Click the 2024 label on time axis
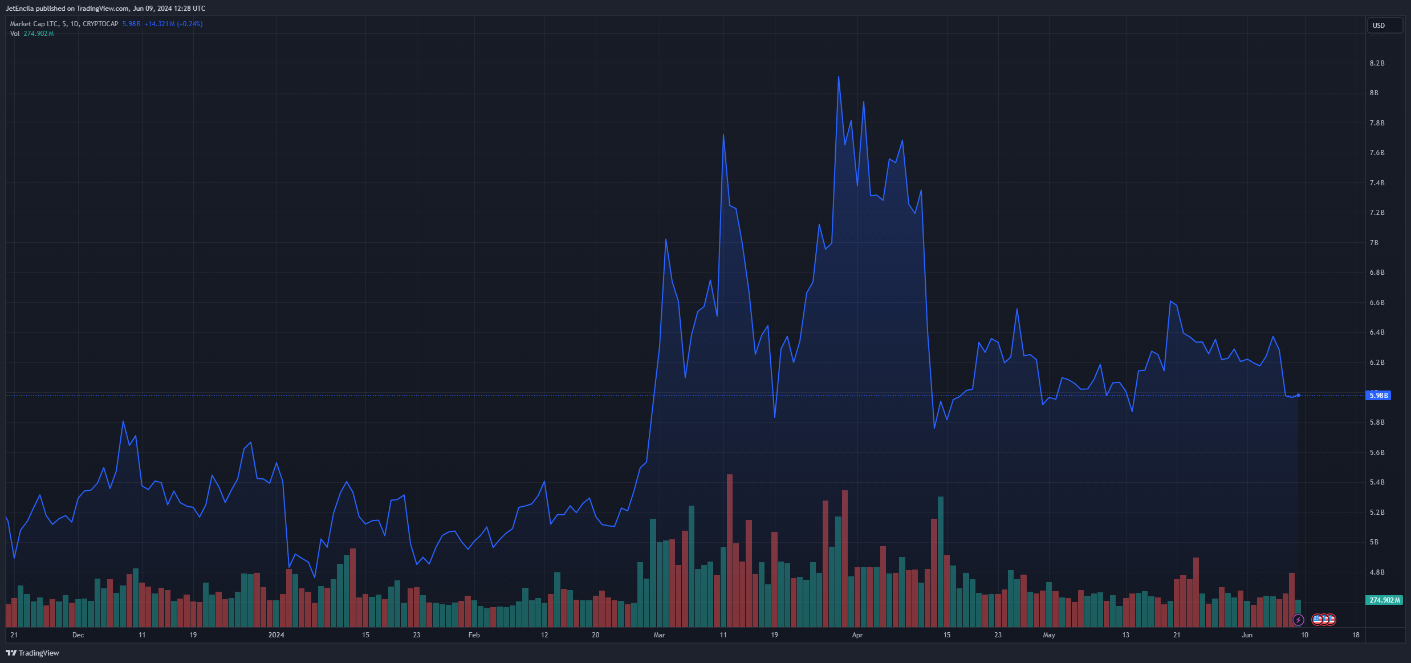Image resolution: width=1411 pixels, height=663 pixels. [x=276, y=635]
